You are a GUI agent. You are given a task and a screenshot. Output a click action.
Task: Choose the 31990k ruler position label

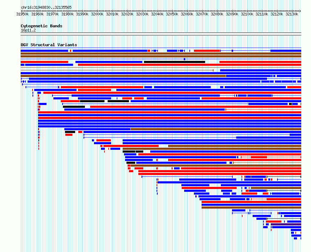(82, 14)
